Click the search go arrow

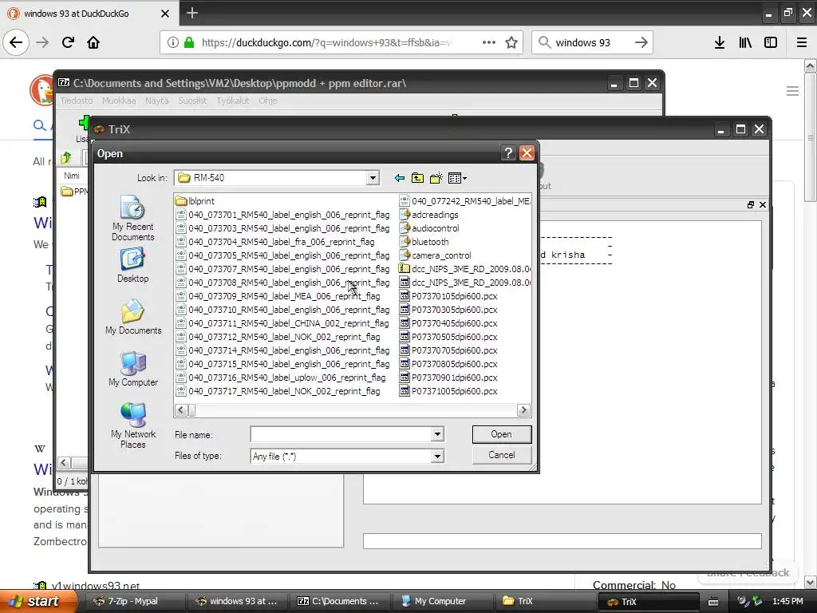pyautogui.click(x=641, y=42)
